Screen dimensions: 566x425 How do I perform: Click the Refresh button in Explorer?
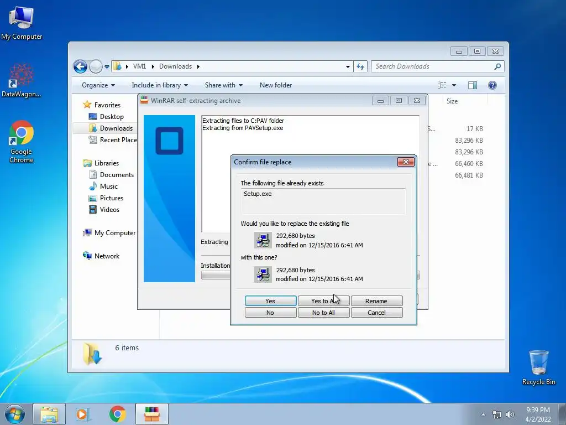[360, 66]
